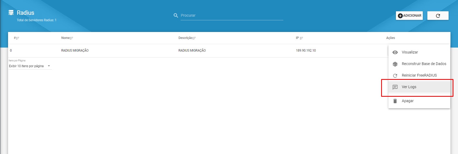The width and height of the screenshot is (458, 154).
Task: Click the message icon beside Ver Logs
Action: 395,87
